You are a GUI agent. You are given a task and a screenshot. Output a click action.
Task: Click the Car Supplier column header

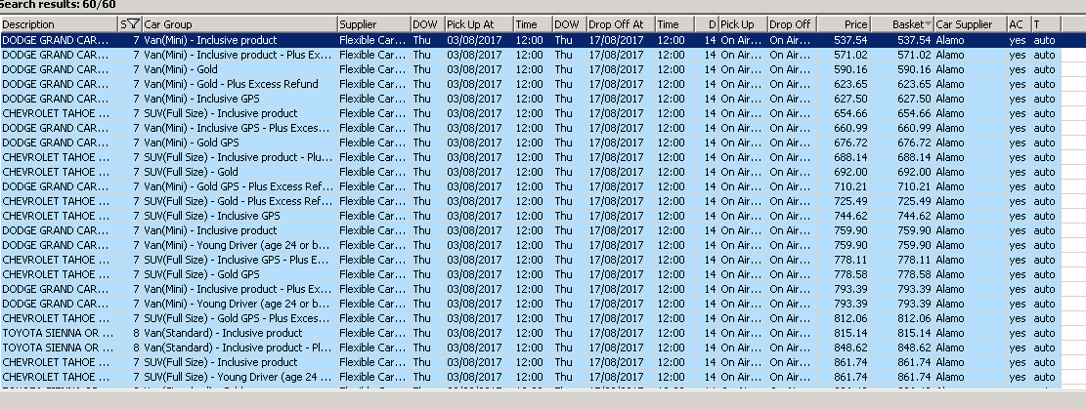[971, 25]
